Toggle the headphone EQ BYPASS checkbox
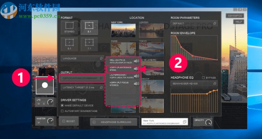 point(203,78)
